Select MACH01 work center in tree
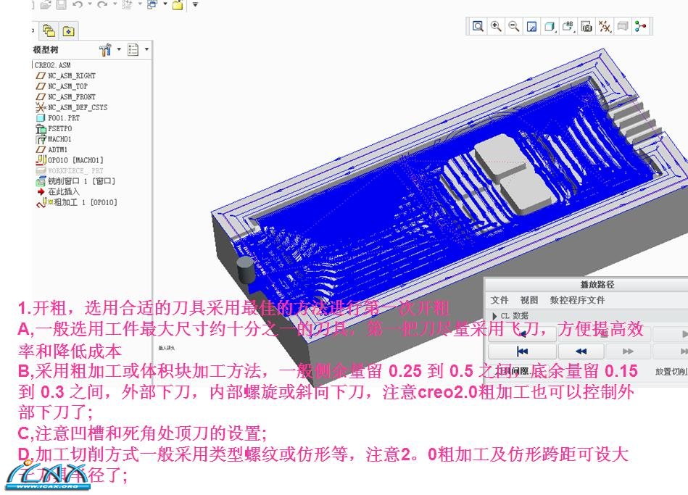688x495 pixels. tap(54, 139)
